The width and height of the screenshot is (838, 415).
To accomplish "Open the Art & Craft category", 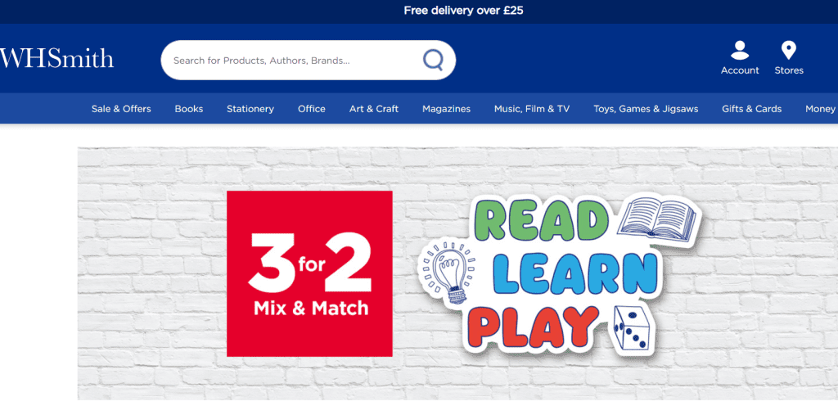I will (374, 109).
